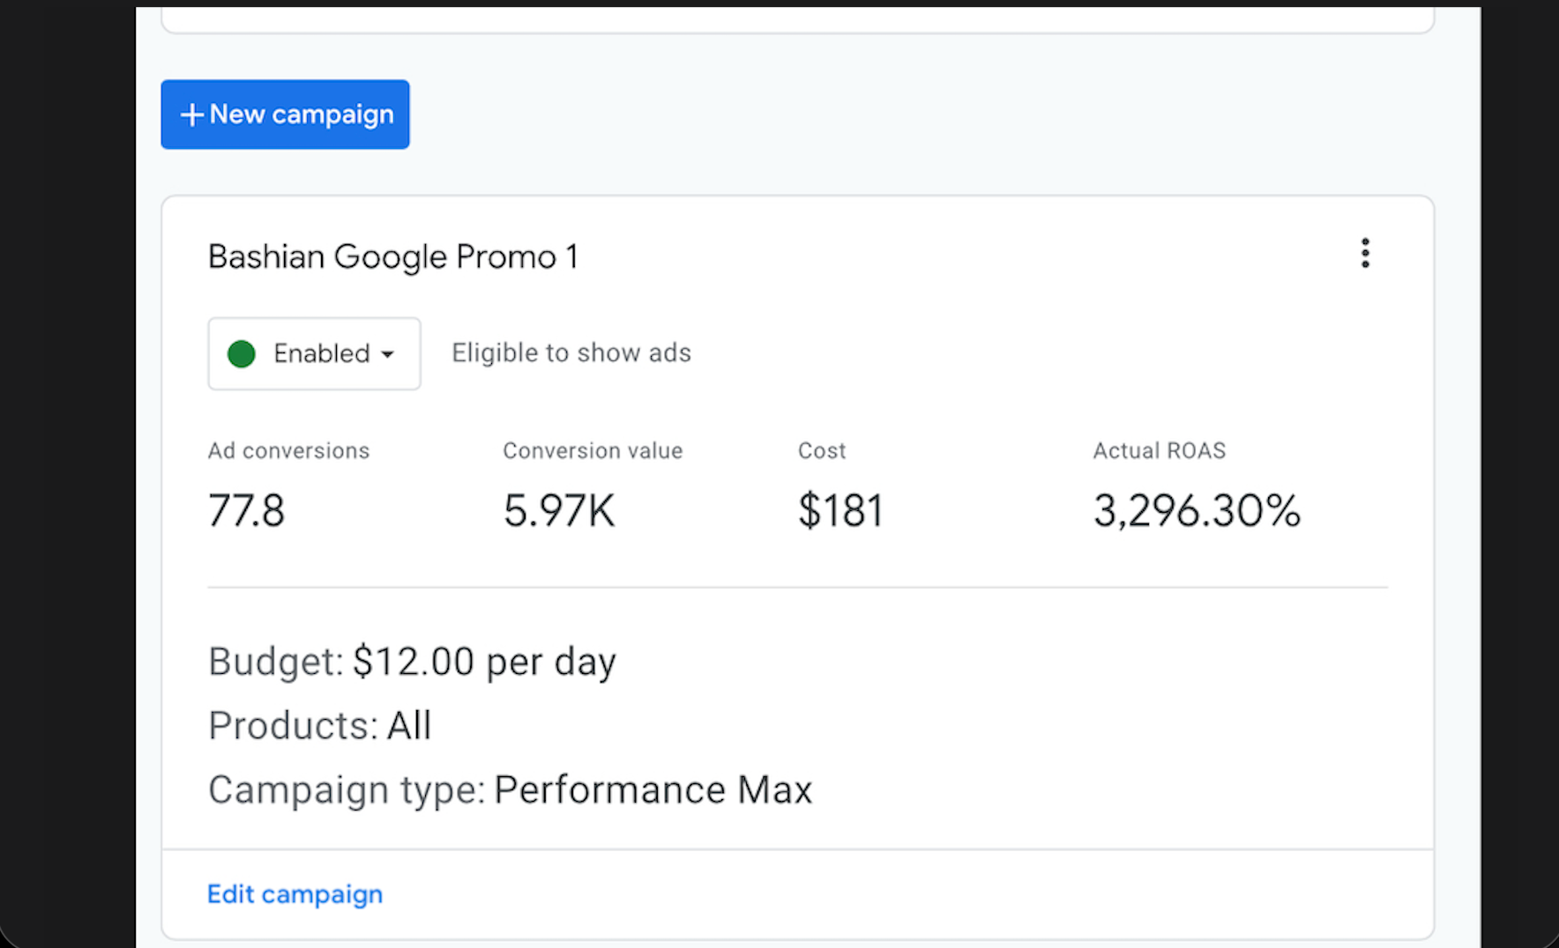Screen dimensions: 1559x948
Task: Click the plus icon on New campaign
Action: point(191,115)
